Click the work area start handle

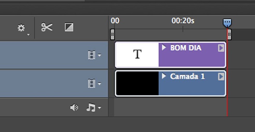tap(112, 34)
